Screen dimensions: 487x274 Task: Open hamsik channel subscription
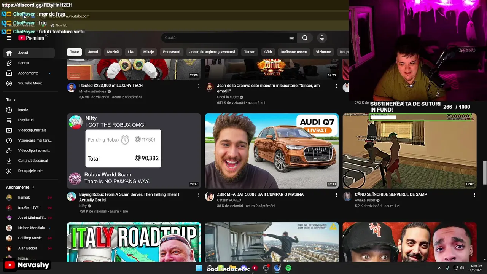[x=29, y=198]
